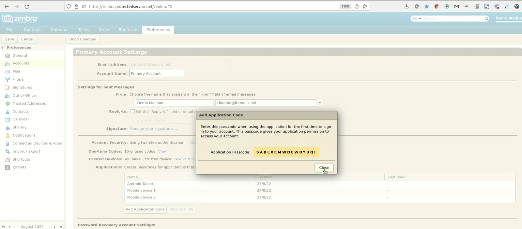The image size is (522, 229).
Task: Click the browser URL address bar
Action: click(x=212, y=7)
